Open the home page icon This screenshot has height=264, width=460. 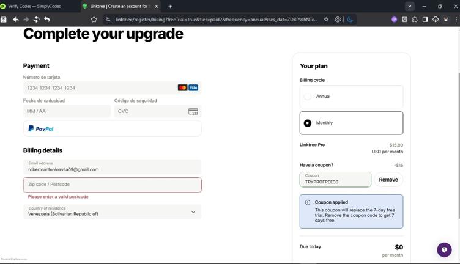(x=94, y=20)
